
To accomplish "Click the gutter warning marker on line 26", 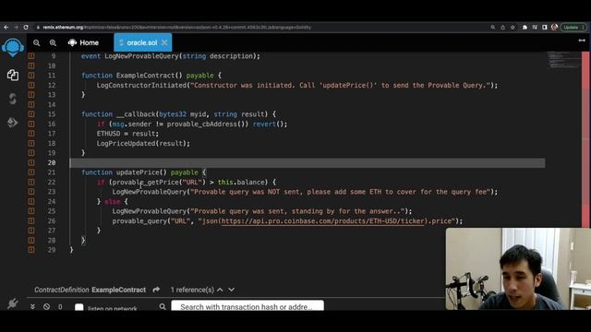I will pos(31,221).
